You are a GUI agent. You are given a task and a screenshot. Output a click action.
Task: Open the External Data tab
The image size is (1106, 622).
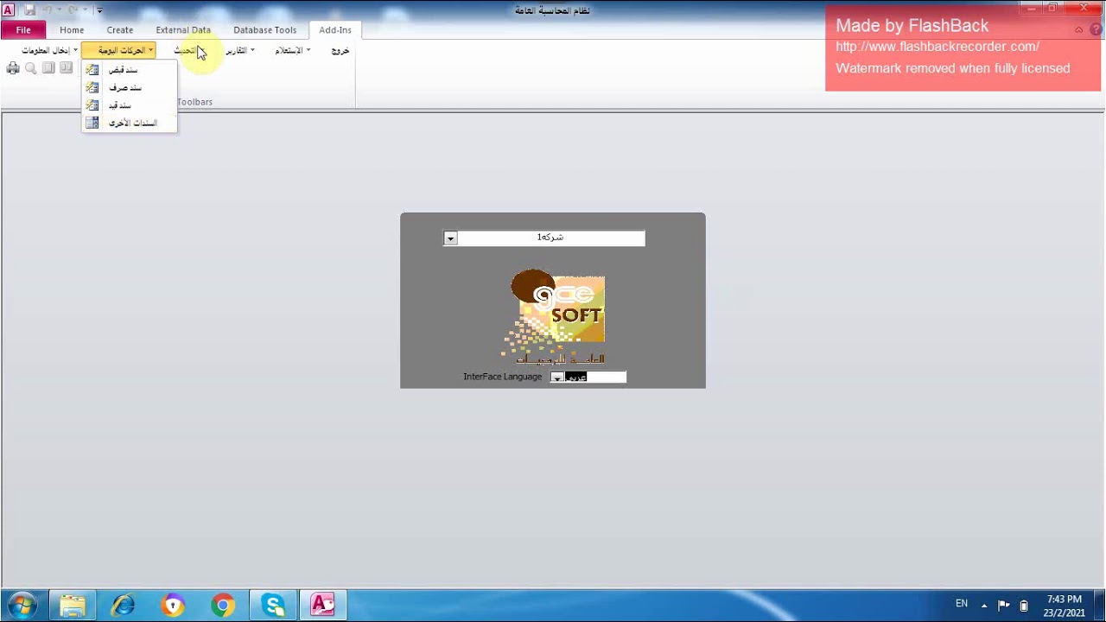click(x=183, y=30)
